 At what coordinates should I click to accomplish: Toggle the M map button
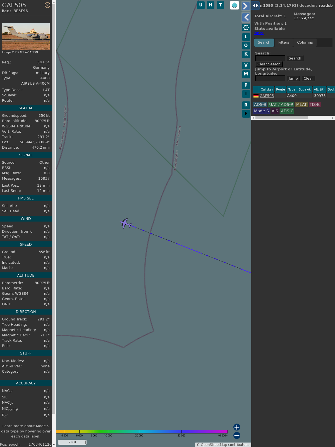click(x=246, y=74)
